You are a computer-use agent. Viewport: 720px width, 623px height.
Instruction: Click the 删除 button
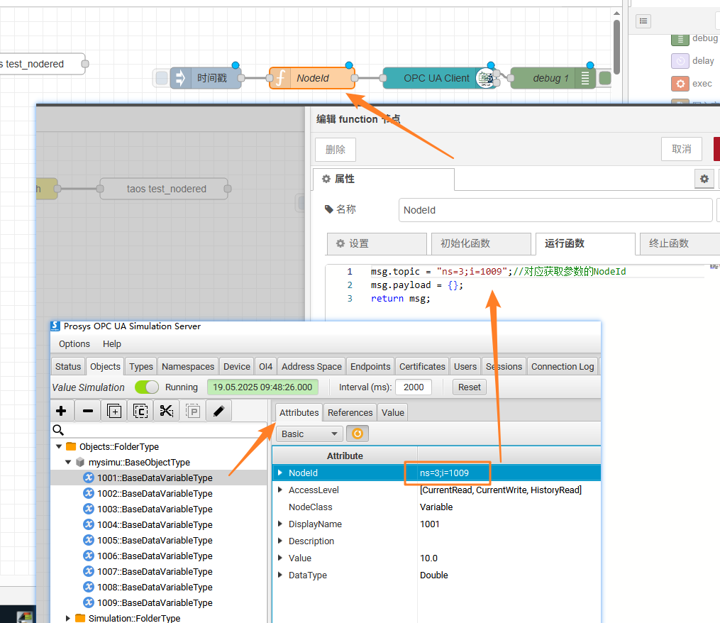coord(336,149)
